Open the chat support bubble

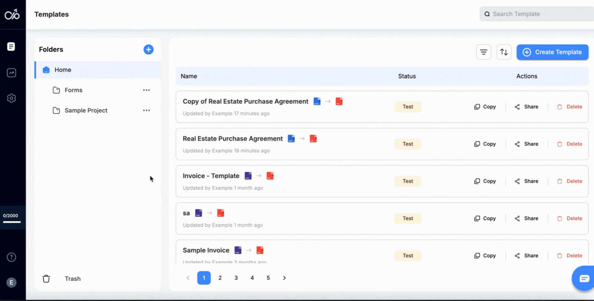[584, 278]
